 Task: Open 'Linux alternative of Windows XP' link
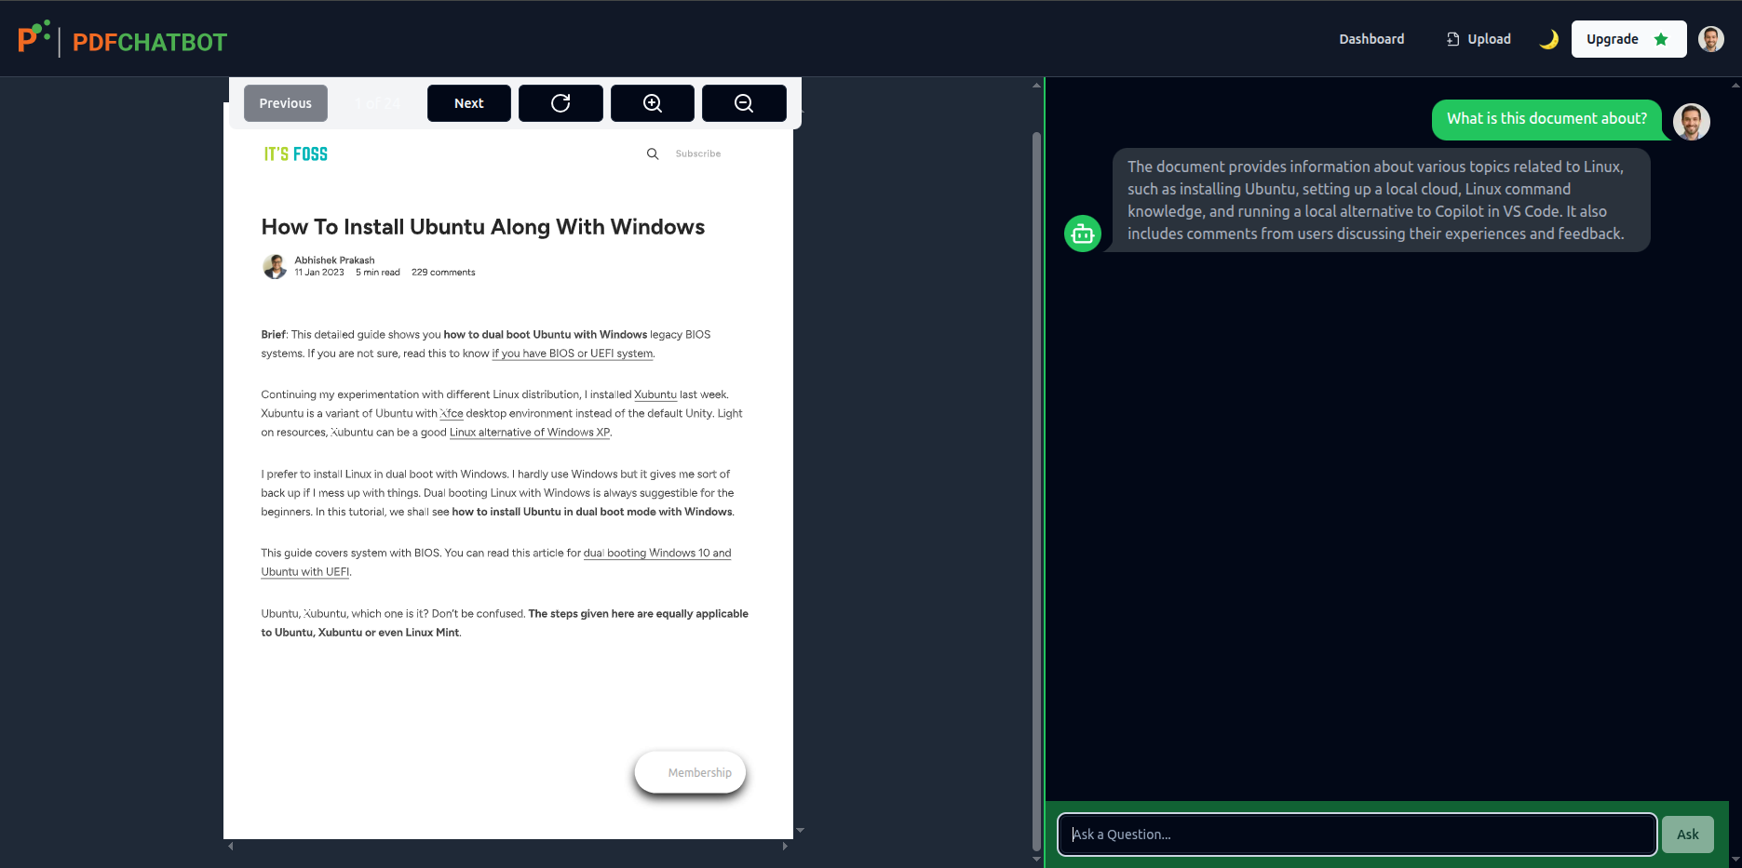click(530, 433)
